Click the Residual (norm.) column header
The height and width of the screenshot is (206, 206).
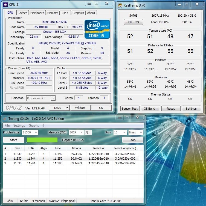tap(125, 148)
